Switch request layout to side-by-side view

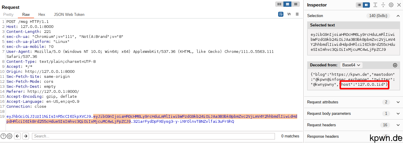point(279,4)
